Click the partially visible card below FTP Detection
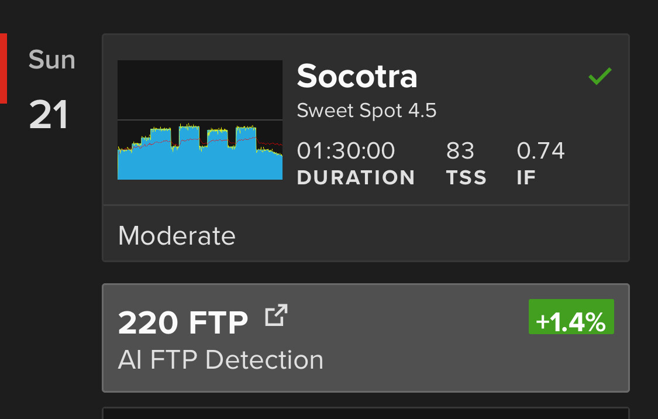This screenshot has width=658, height=419. click(366, 413)
